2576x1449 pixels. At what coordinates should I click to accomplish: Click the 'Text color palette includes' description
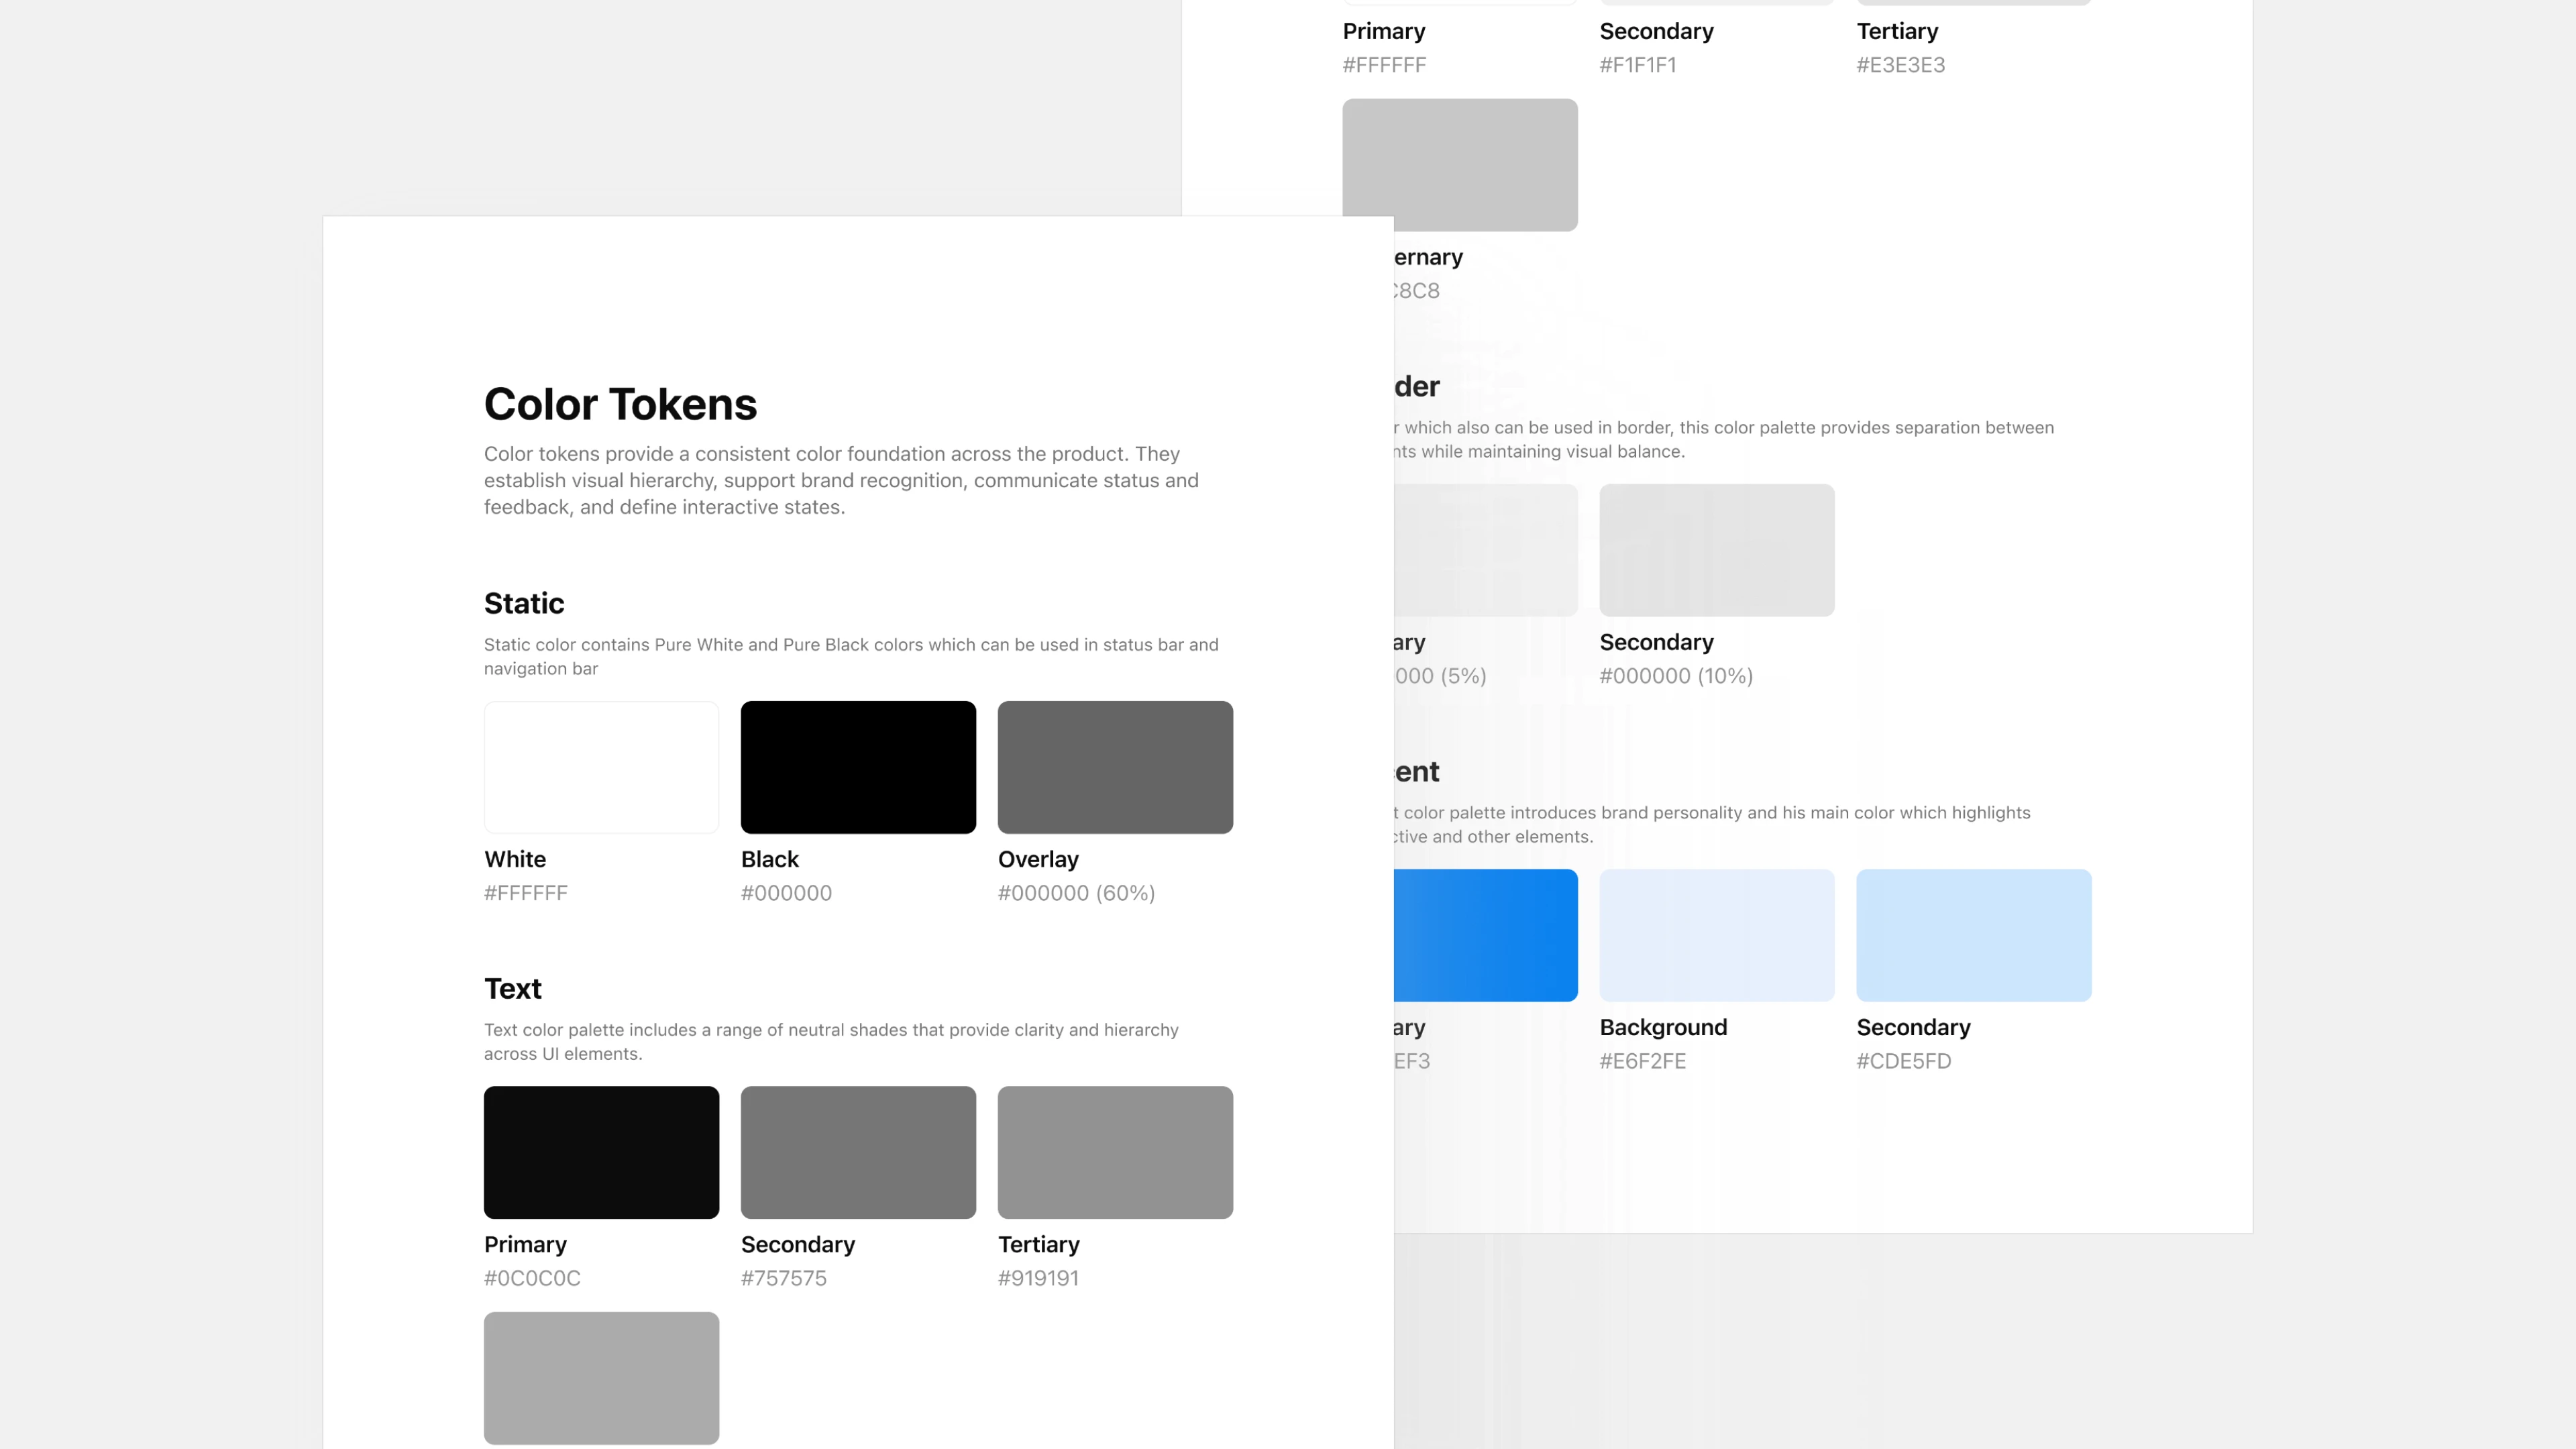point(831,1041)
